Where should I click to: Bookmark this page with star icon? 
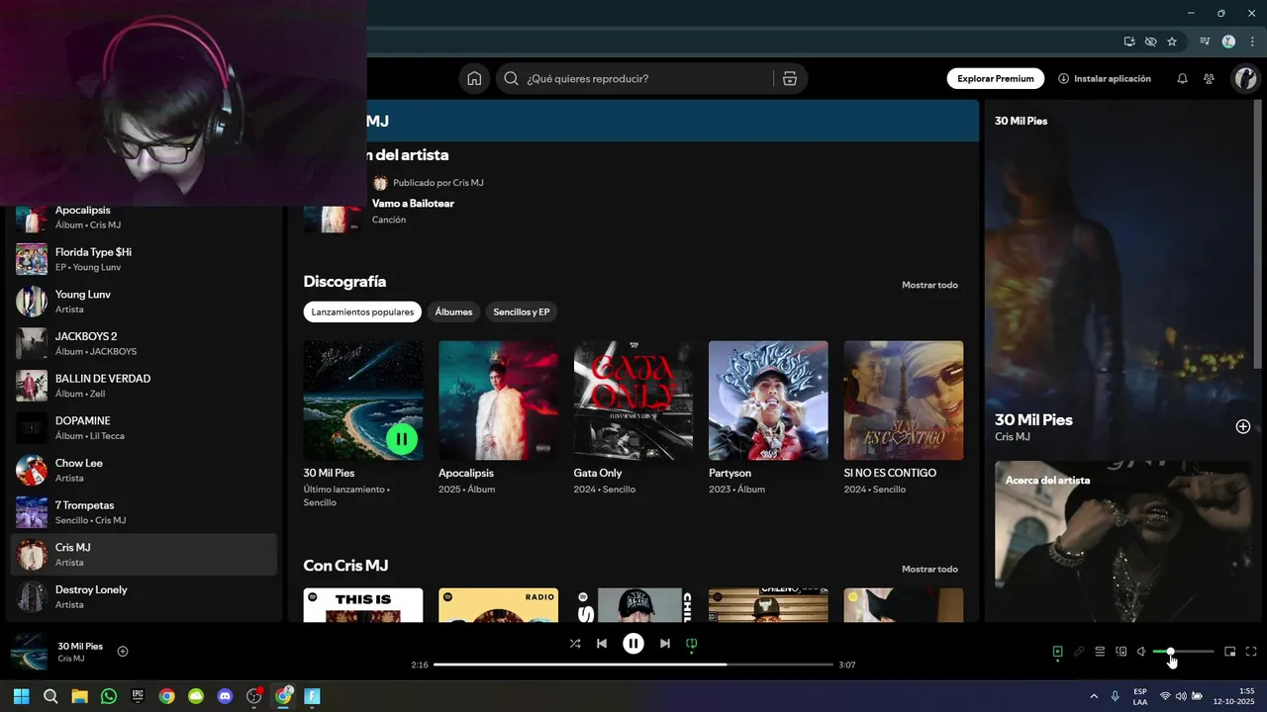pyautogui.click(x=1172, y=42)
